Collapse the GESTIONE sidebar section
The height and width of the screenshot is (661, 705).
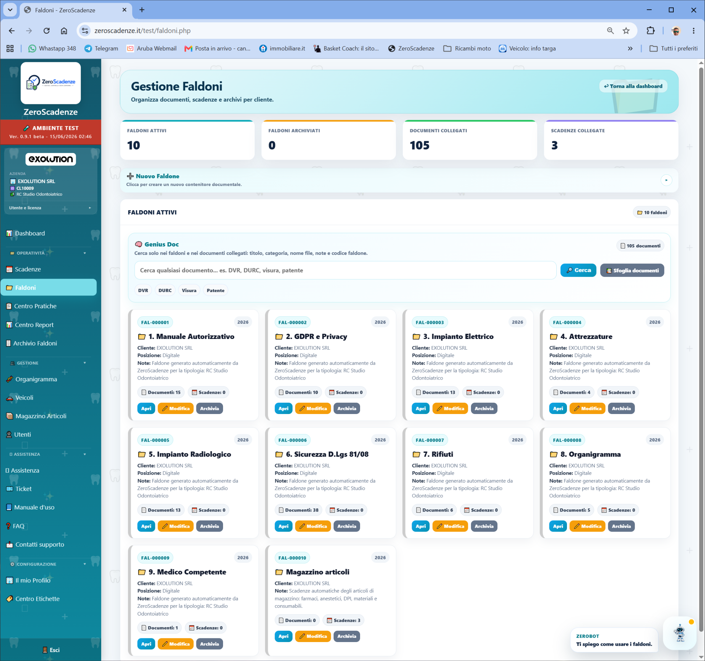pyautogui.click(x=85, y=363)
